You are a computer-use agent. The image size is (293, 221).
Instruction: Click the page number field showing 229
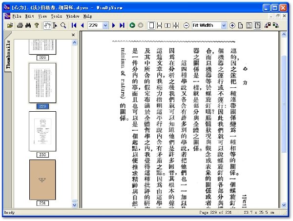pyautogui.click(x=95, y=25)
